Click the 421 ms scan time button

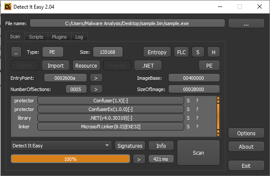[161, 159]
